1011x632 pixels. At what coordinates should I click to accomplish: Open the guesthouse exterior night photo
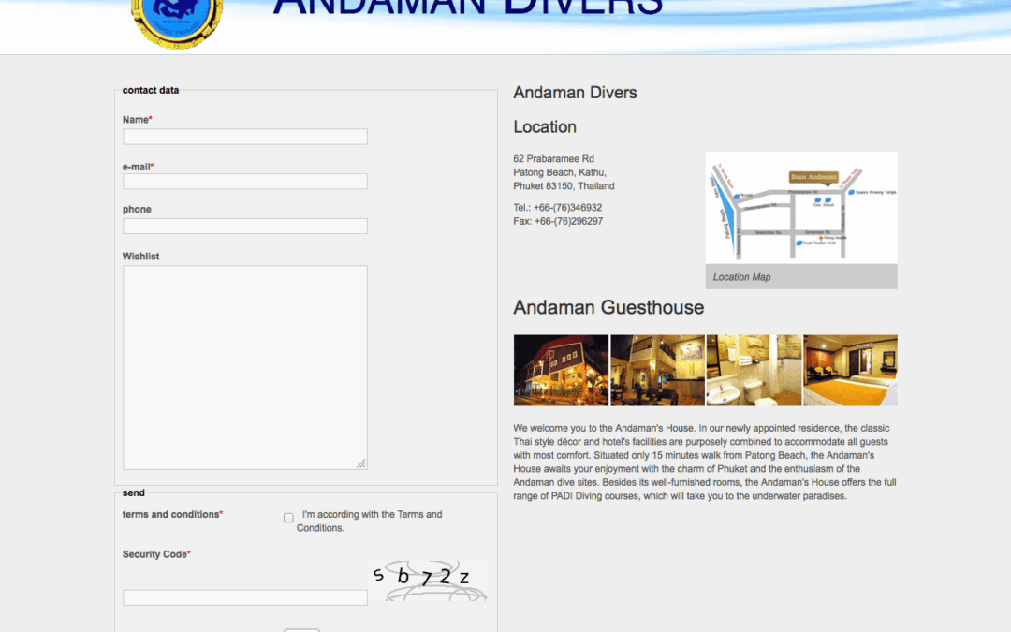pos(561,370)
